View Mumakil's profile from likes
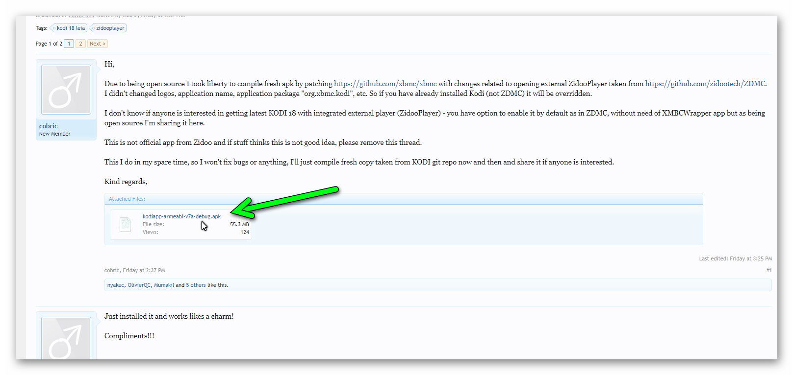 pos(164,285)
